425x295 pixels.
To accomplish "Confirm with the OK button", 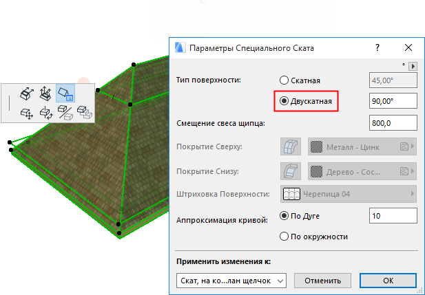I will [388, 281].
